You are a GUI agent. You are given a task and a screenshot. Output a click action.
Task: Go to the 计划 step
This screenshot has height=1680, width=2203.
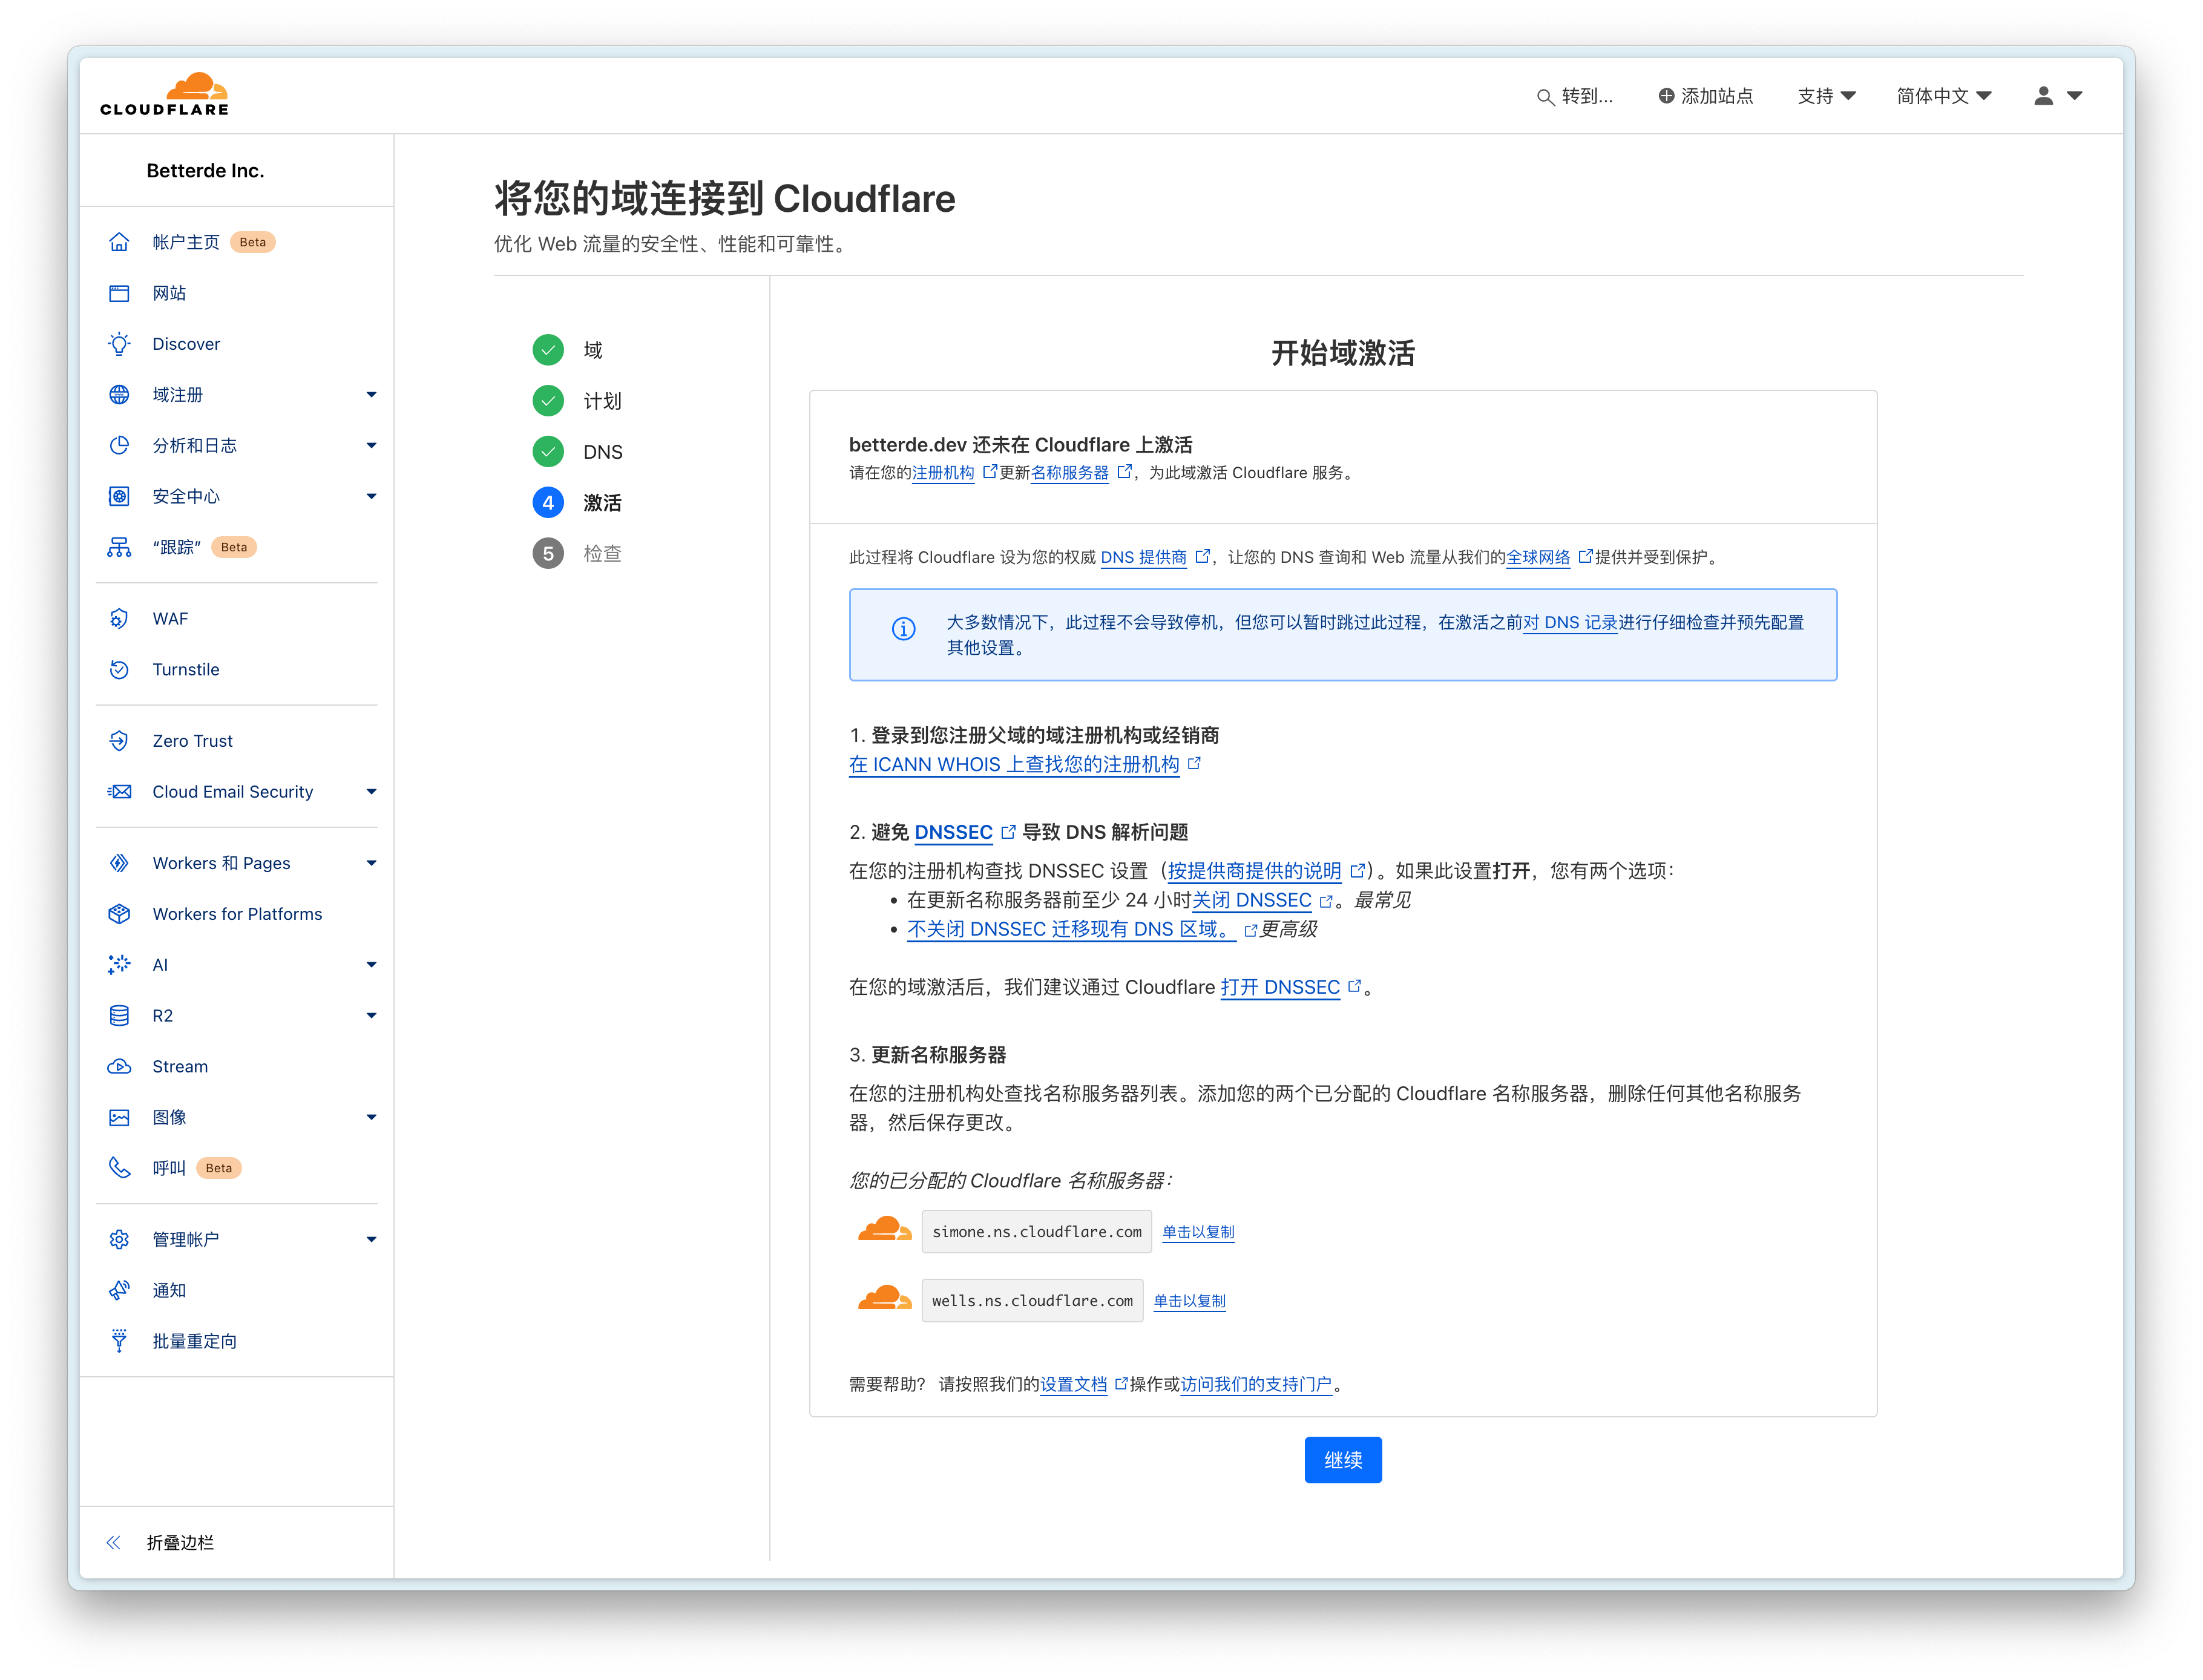[x=577, y=401]
